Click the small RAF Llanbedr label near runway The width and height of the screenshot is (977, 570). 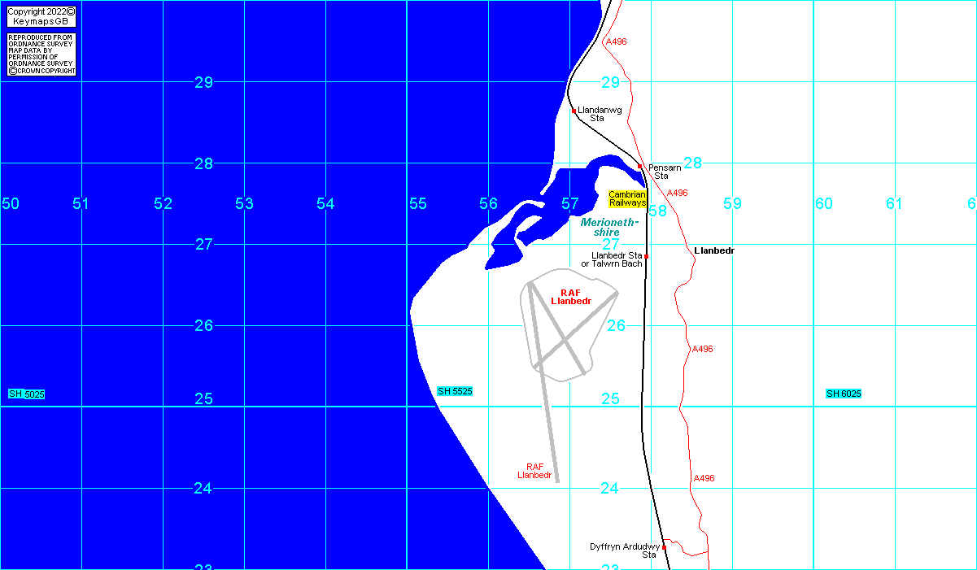coord(534,471)
